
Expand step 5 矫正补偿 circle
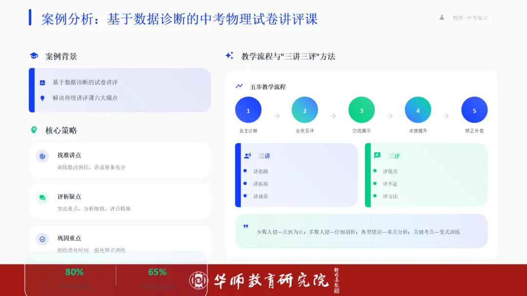[x=474, y=110]
